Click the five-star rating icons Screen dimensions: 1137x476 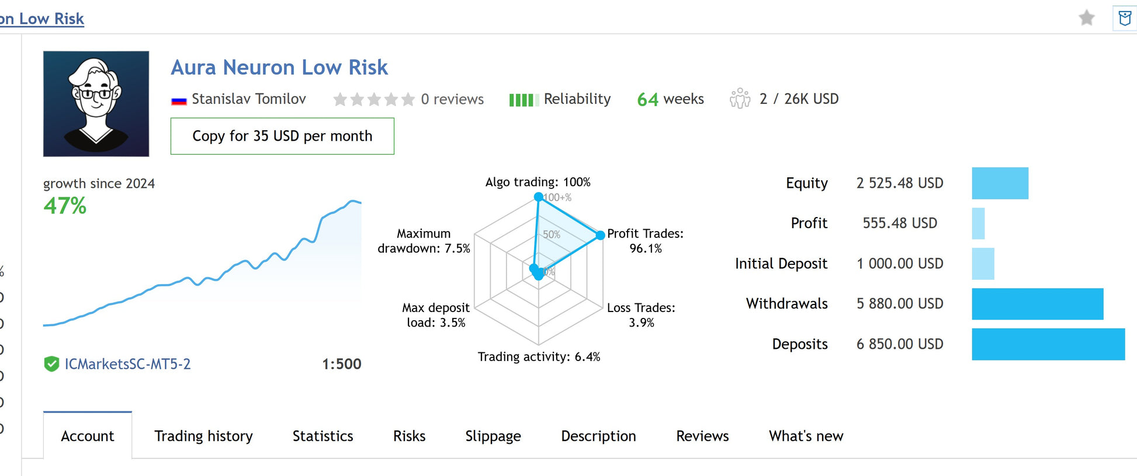coord(374,100)
